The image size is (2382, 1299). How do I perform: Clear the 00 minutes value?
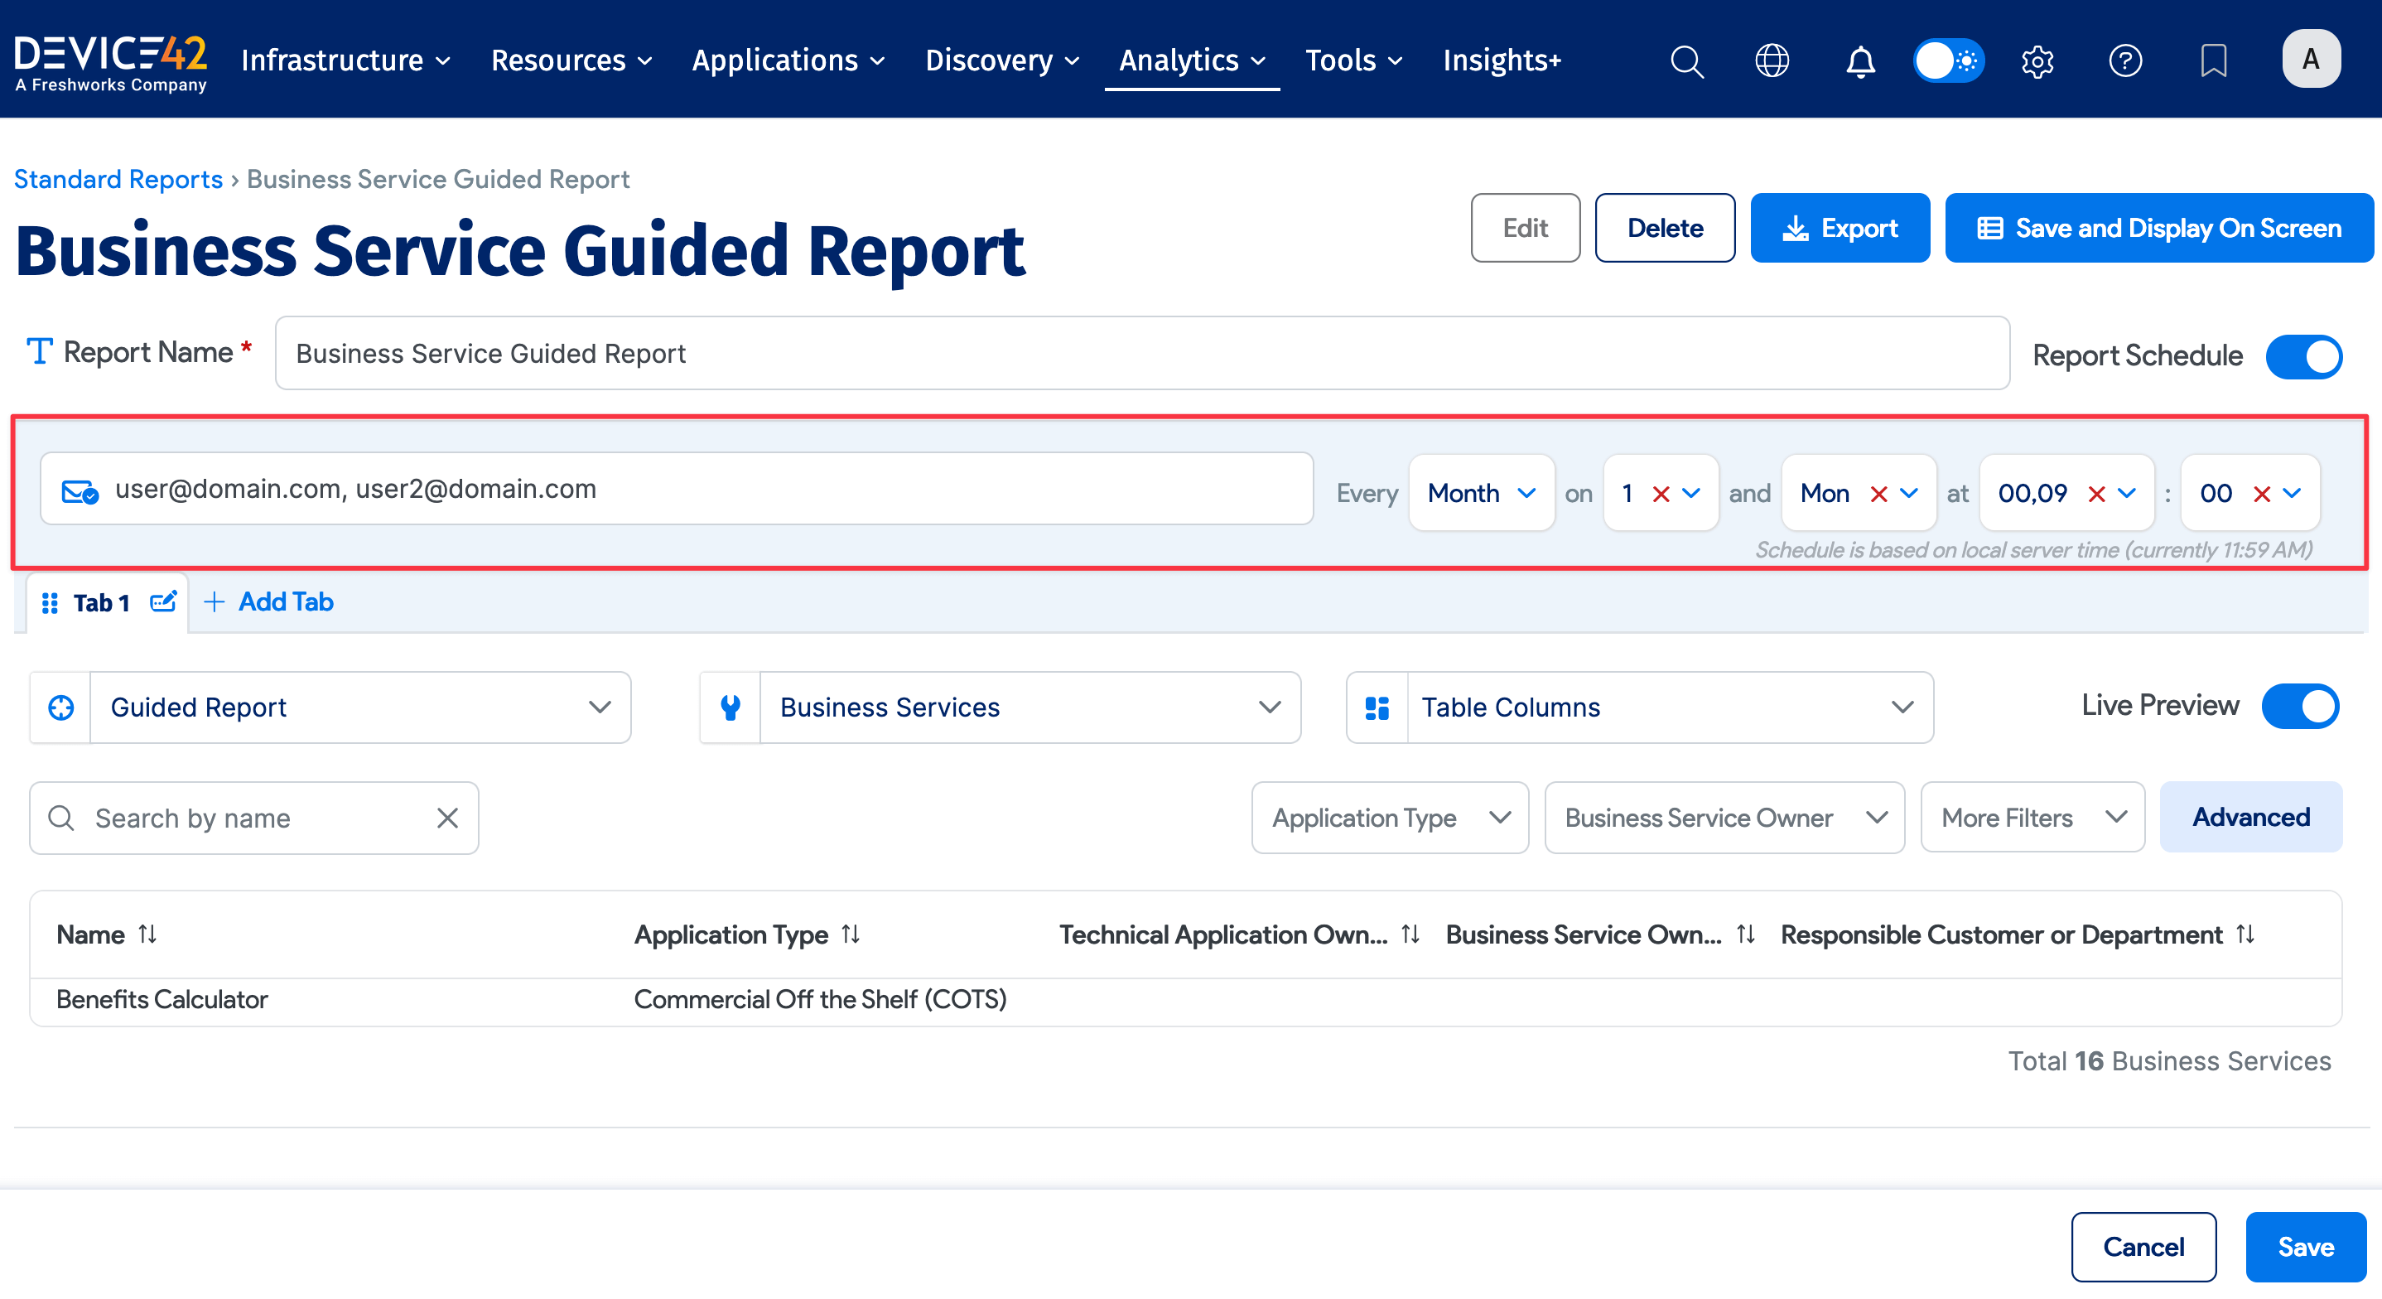point(2262,494)
